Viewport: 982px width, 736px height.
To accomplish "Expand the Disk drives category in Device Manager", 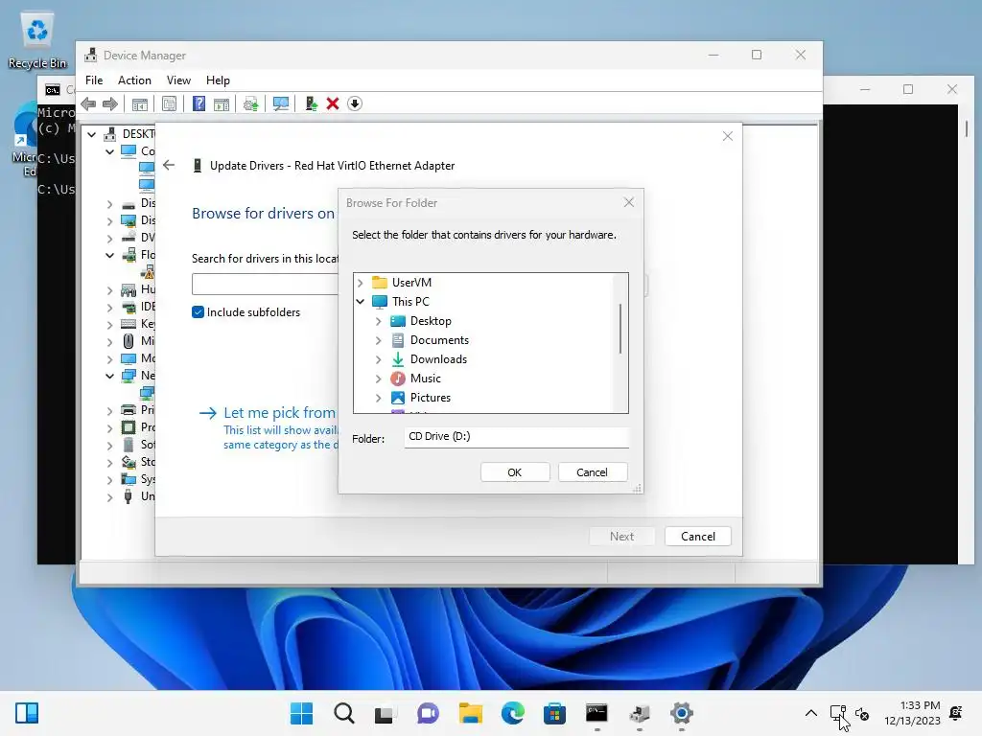I will pyautogui.click(x=110, y=203).
